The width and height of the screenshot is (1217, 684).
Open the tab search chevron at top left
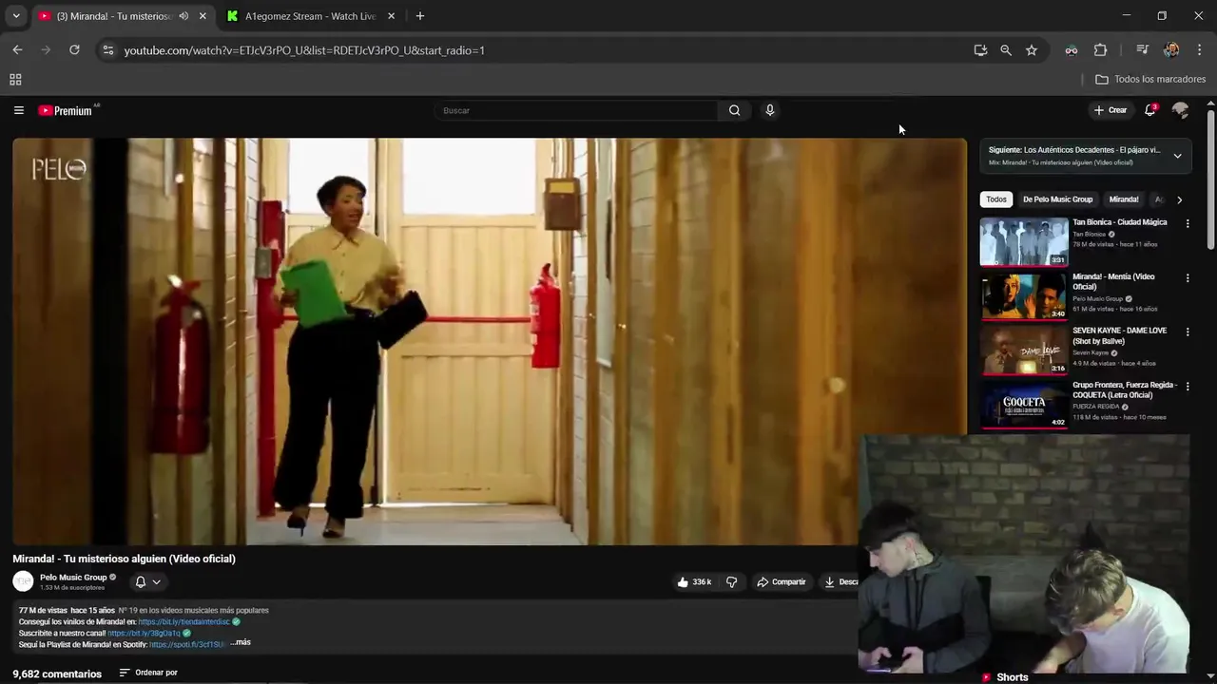[16, 16]
